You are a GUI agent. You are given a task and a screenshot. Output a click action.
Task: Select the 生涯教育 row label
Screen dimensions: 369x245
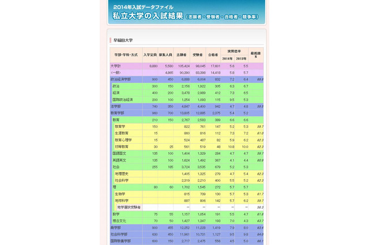coord(122,133)
